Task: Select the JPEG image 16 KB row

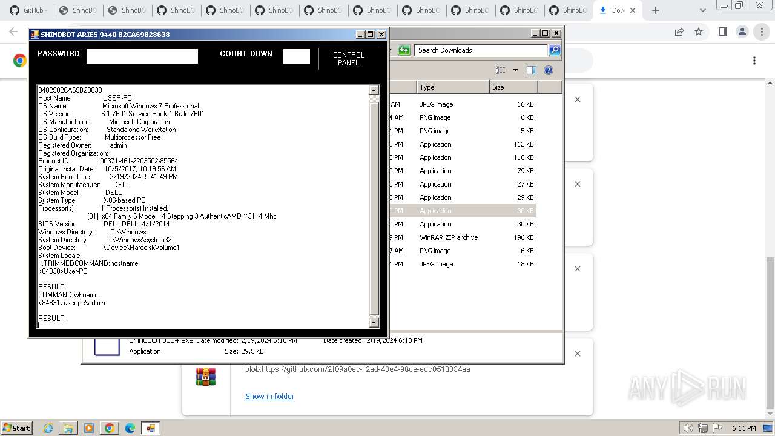Action: (x=462, y=104)
